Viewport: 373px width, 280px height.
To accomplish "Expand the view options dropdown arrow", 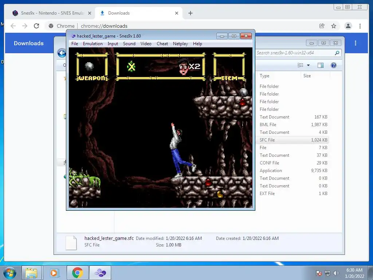I will [x=308, y=65].
